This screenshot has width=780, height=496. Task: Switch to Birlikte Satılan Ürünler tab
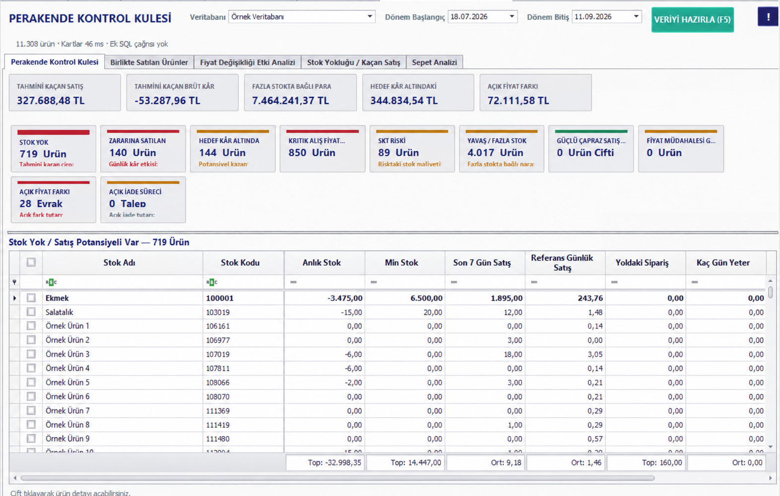click(x=149, y=62)
